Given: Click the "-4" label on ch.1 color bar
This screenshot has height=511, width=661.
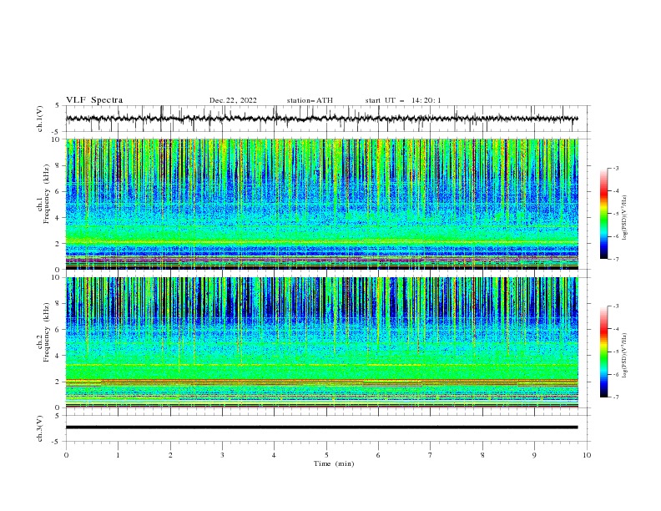Looking at the screenshot, I should click(616, 191).
